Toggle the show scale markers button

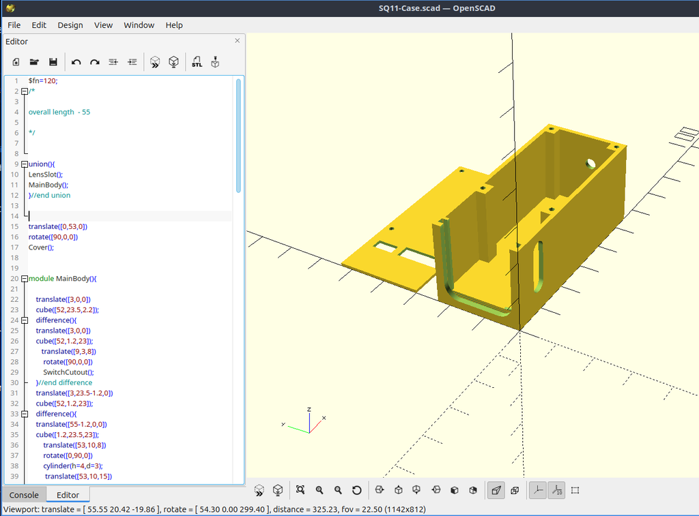click(557, 490)
